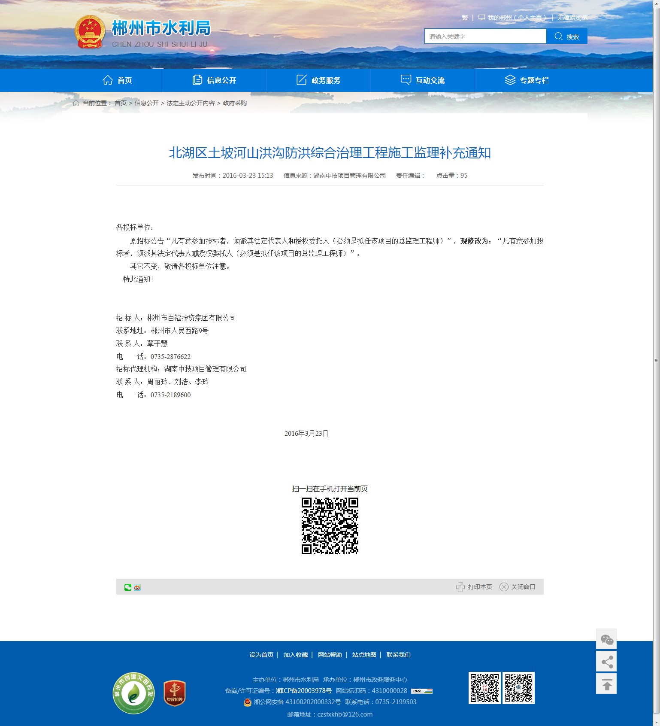Click the first footer QR code
Screen dimensions: 660x726
coord(484,688)
